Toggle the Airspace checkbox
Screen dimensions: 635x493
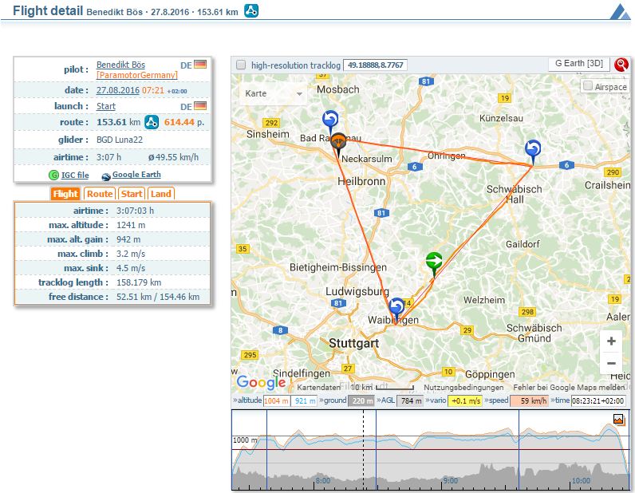click(x=588, y=86)
